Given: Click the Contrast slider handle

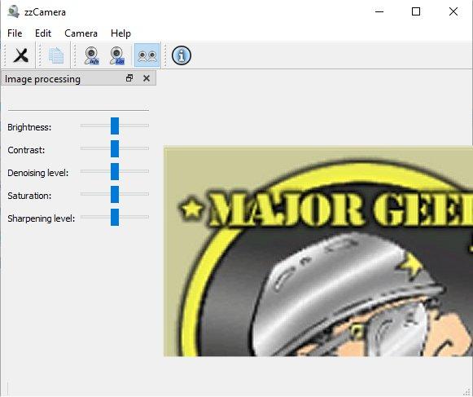Looking at the screenshot, I should coord(115,148).
